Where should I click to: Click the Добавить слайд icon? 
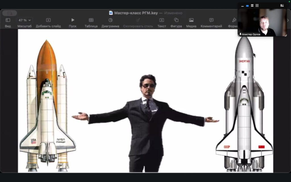point(48,20)
